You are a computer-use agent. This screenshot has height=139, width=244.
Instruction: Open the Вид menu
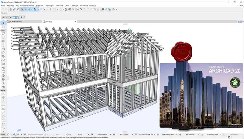17,6
